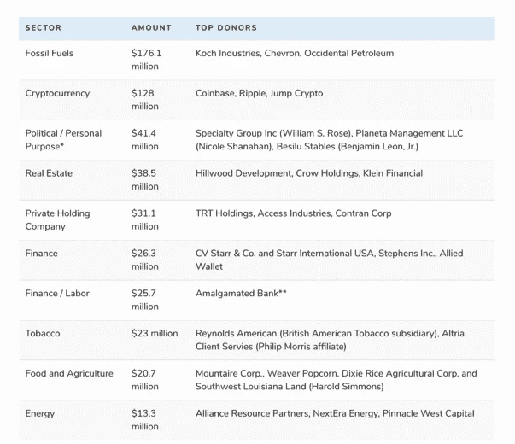Image resolution: width=515 pixels, height=444 pixels.
Task: Click the Amalgamated Bank** text
Action: click(241, 294)
